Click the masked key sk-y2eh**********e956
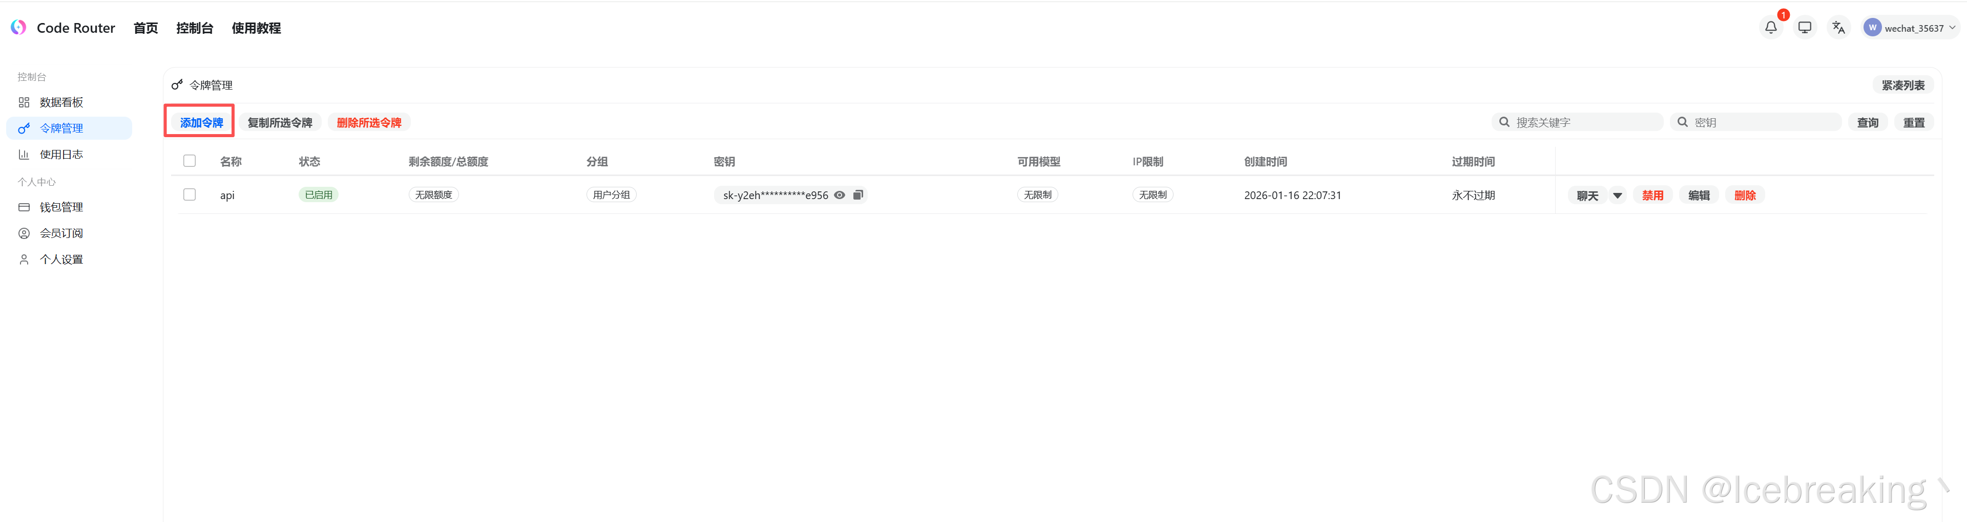Screen dimensions: 1967x522 coord(775,195)
